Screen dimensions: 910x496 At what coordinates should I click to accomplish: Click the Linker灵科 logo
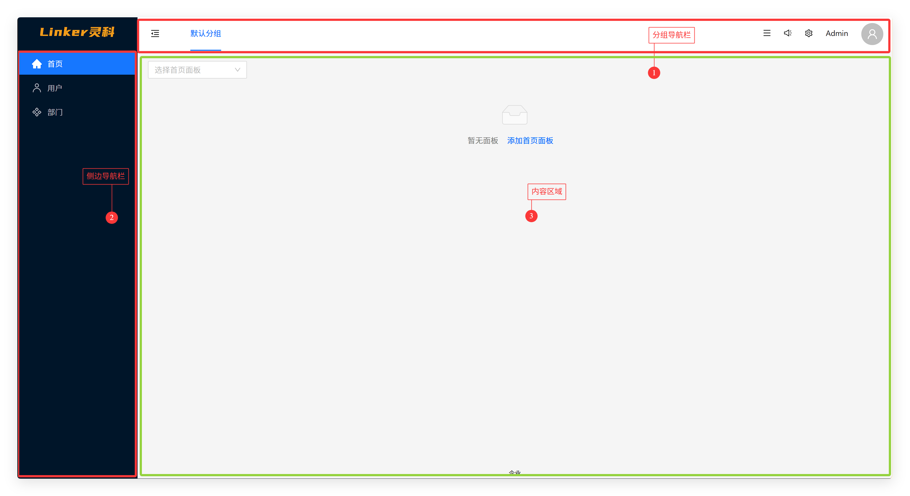(x=77, y=32)
